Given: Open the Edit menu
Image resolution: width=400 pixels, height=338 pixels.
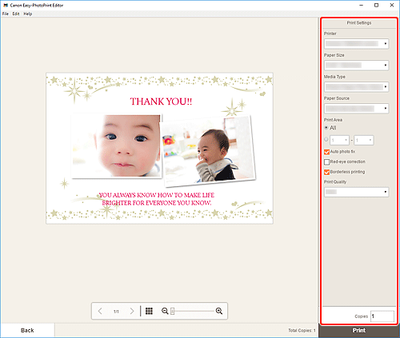Looking at the screenshot, I should point(16,14).
